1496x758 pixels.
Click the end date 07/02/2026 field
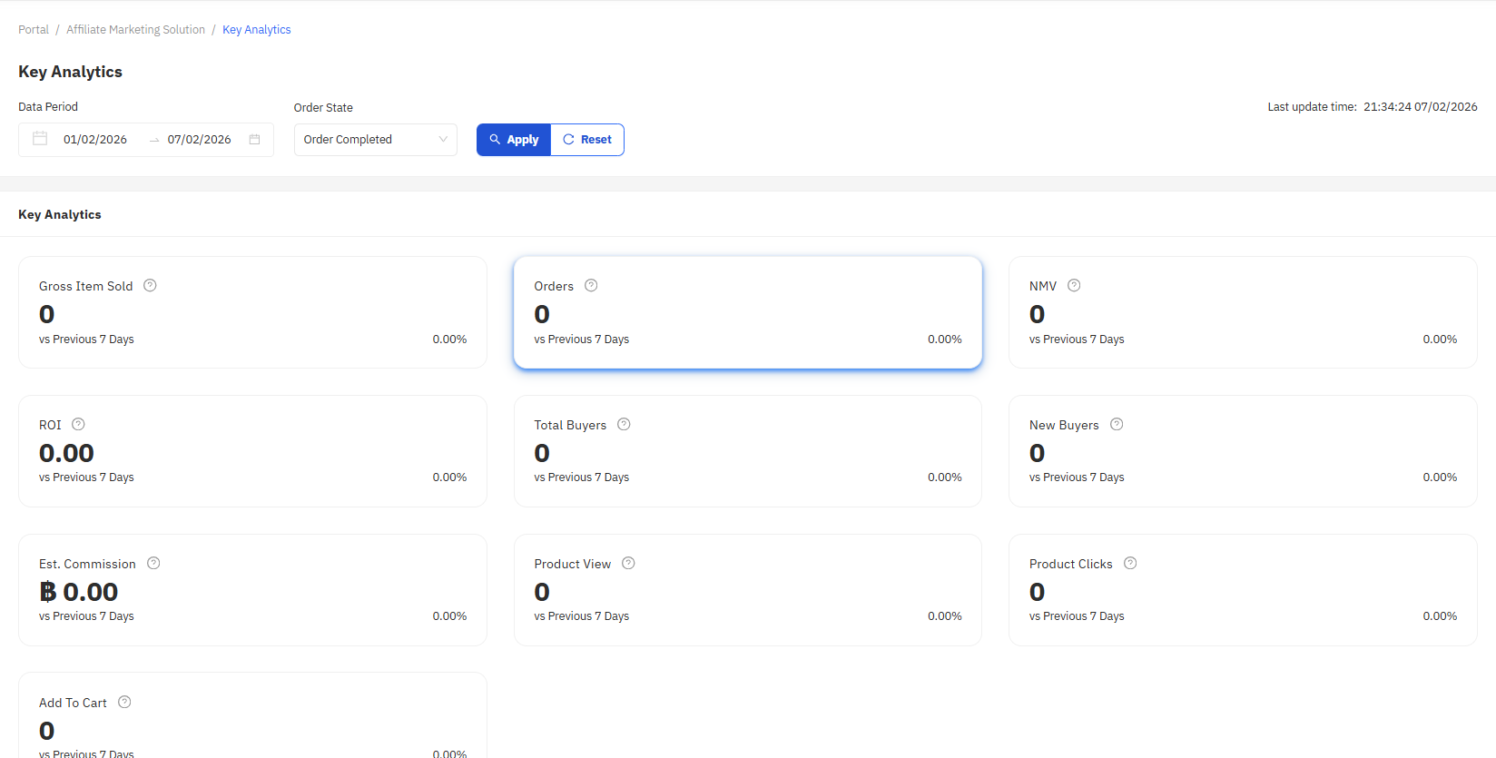tap(199, 140)
